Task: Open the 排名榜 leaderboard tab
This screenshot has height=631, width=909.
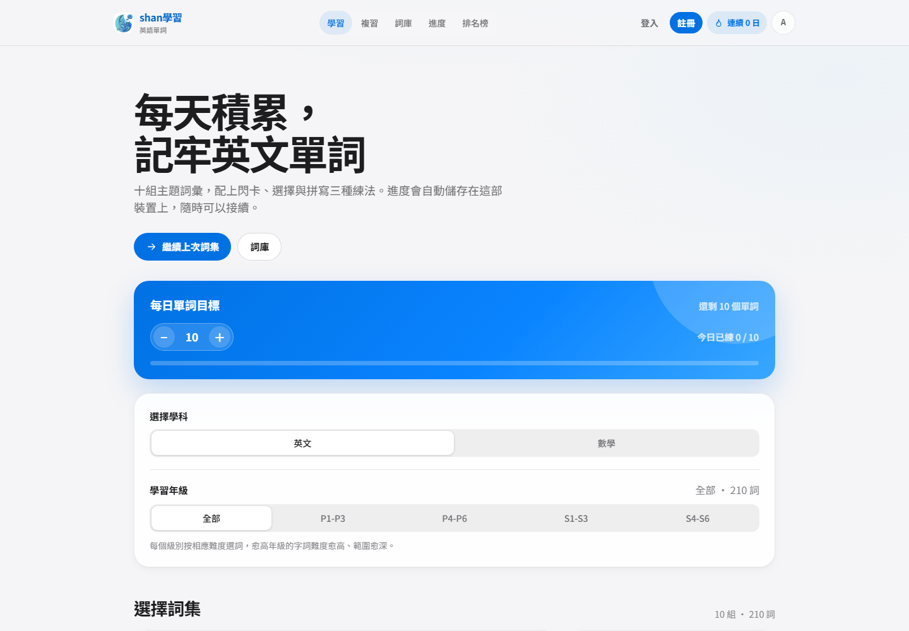Action: 475,23
